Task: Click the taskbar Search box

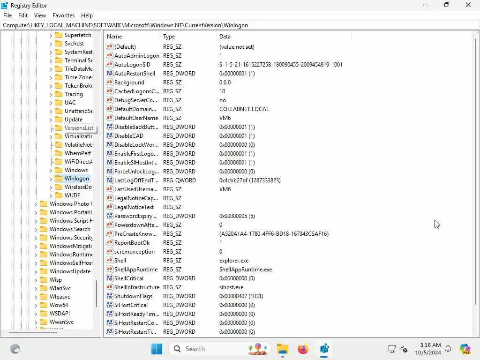Action: (219, 349)
